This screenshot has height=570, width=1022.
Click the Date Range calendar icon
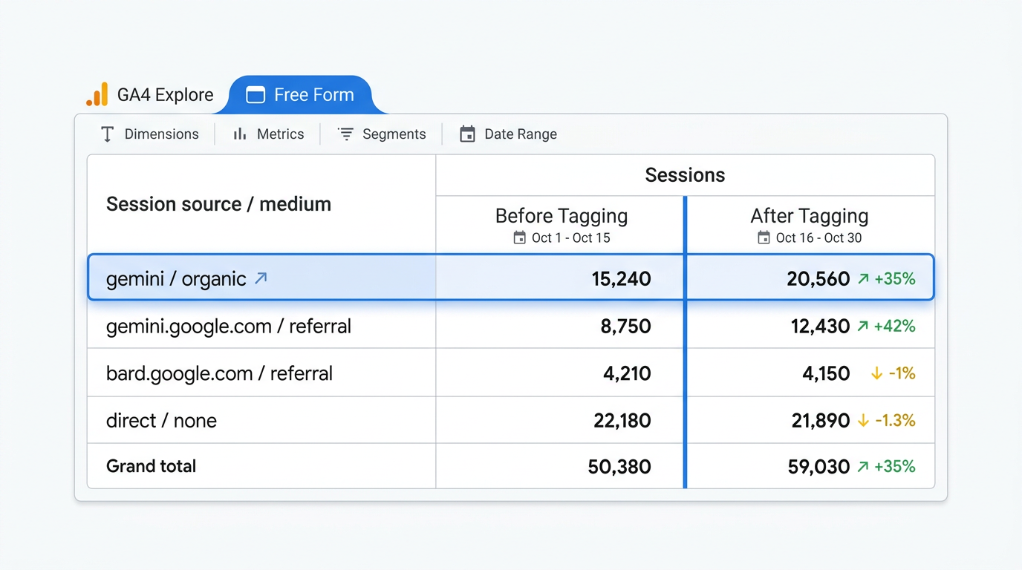(x=467, y=134)
